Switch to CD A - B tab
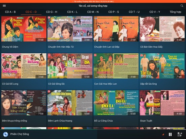 (x=10, y=12)
